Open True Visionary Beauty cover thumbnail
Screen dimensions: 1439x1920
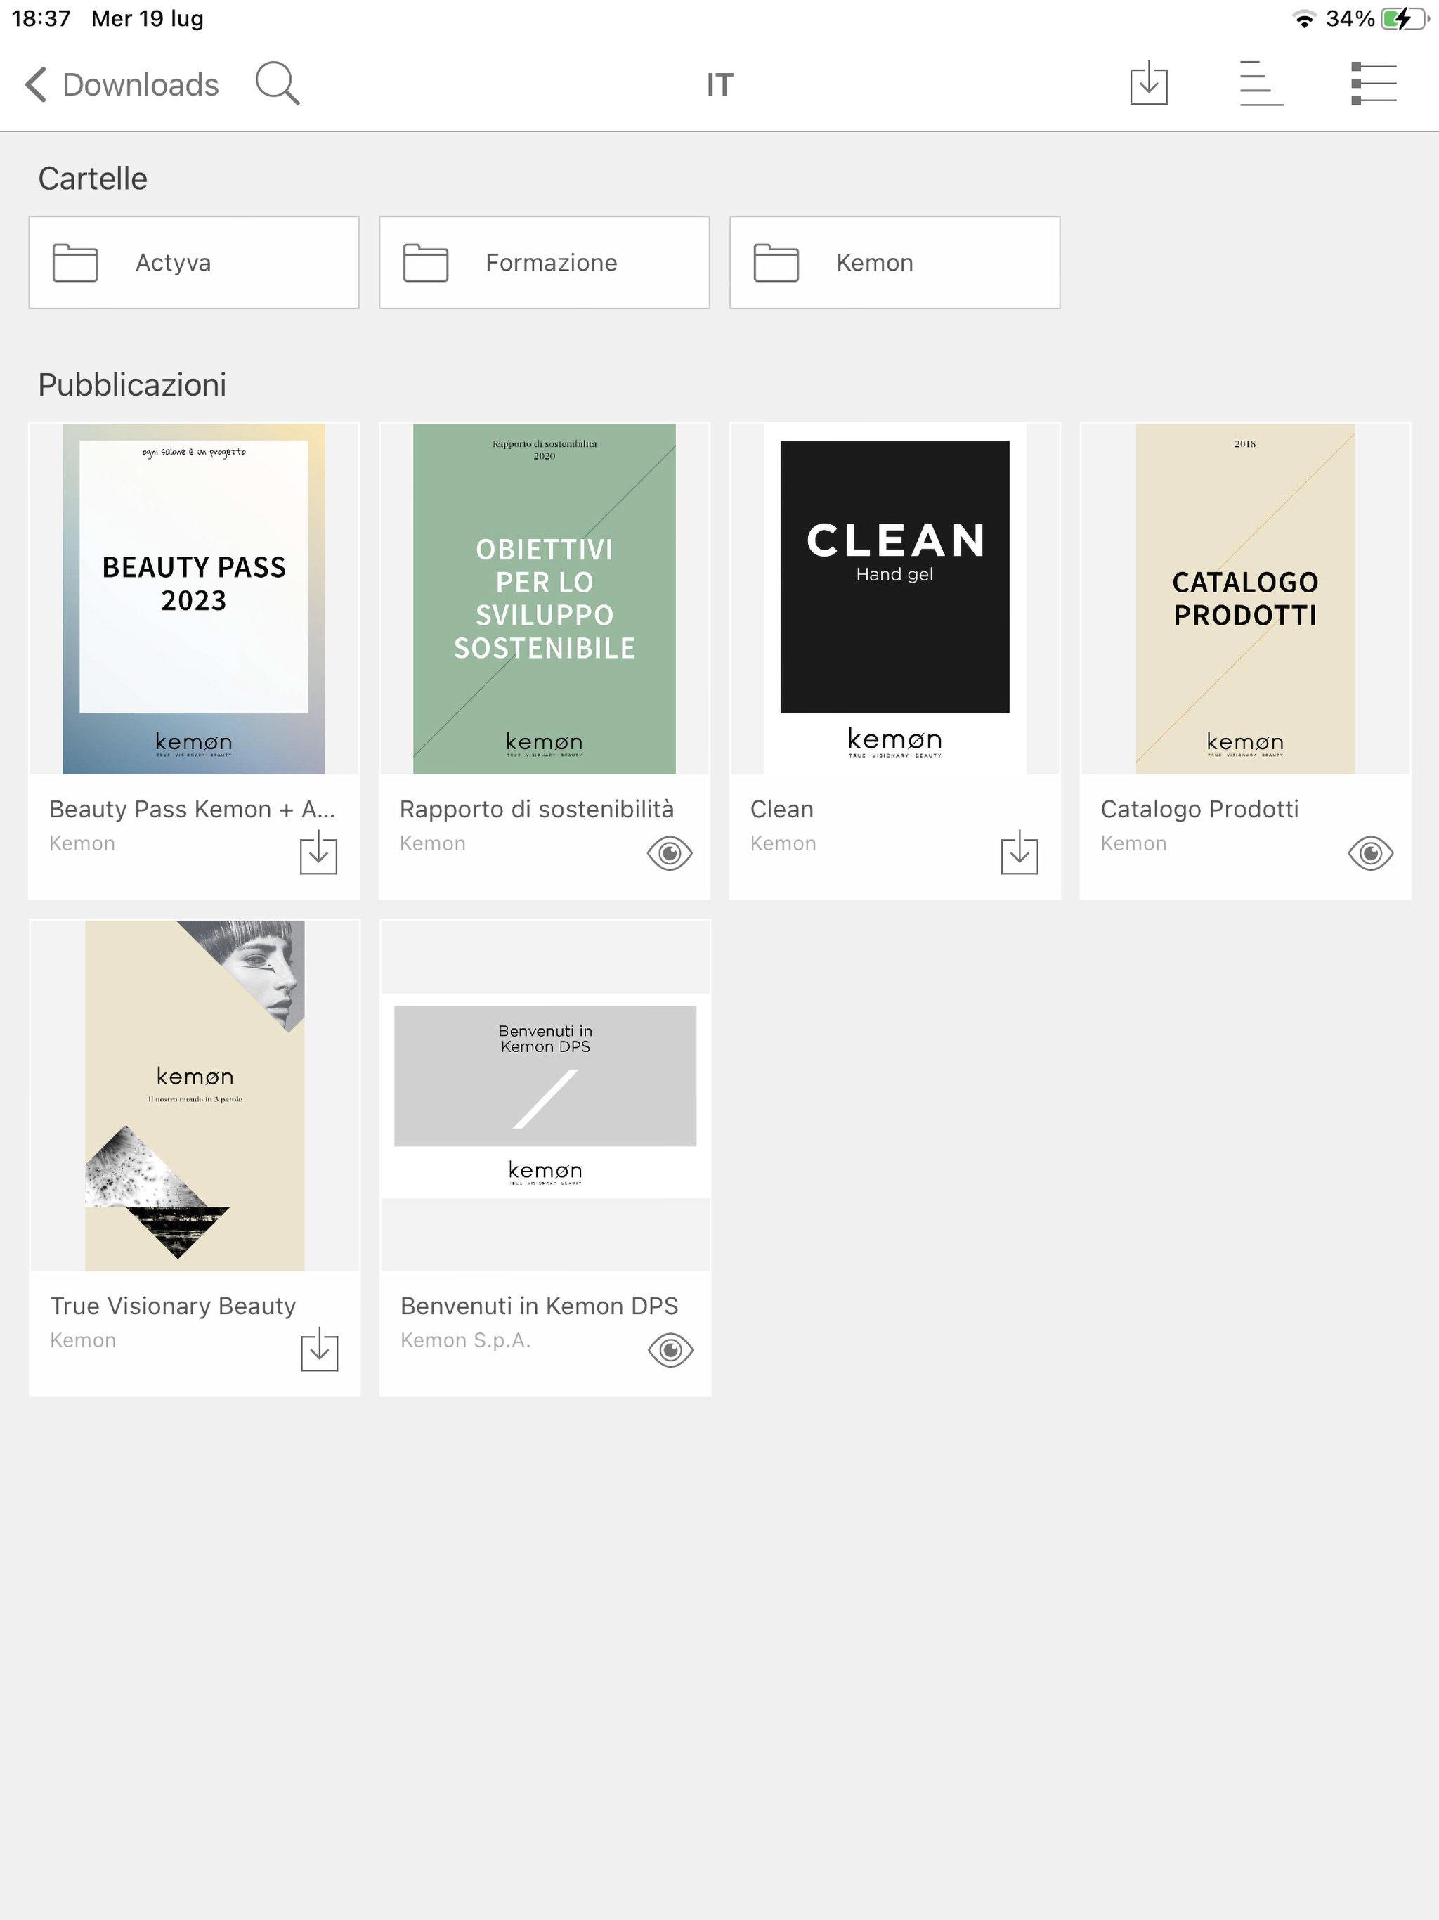coord(195,1096)
